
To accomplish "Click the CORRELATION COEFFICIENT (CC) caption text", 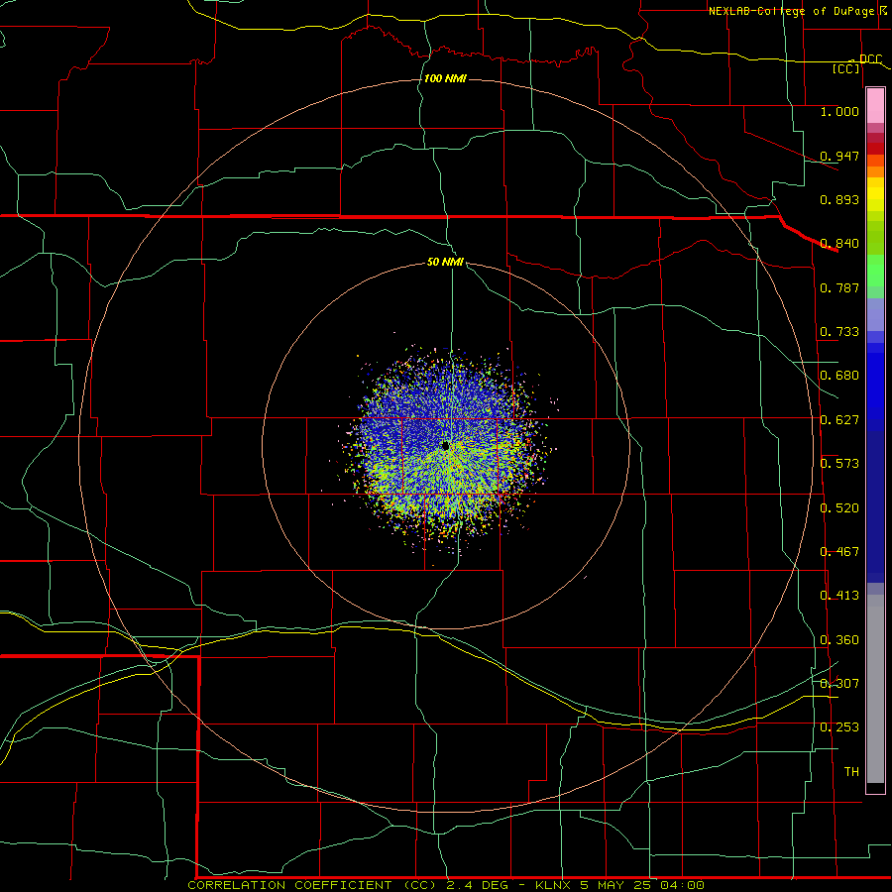I will [312, 885].
